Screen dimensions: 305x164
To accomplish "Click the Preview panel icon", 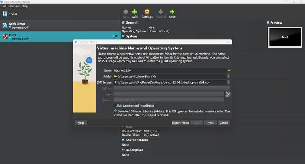I will pos(268,22).
